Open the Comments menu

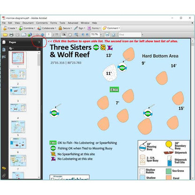(42, 23)
